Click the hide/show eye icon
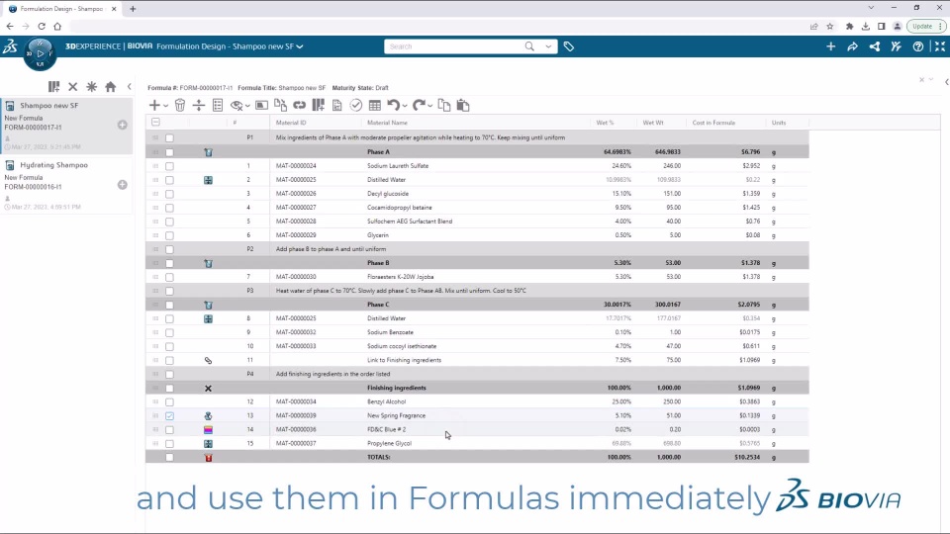 [x=237, y=106]
